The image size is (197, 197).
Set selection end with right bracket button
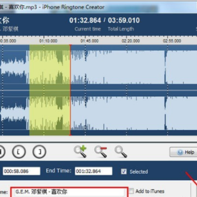pos(39,152)
